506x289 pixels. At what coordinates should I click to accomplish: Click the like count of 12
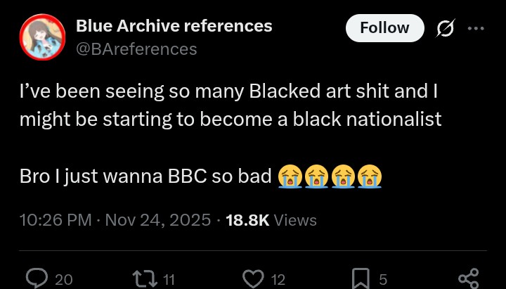tap(278, 279)
